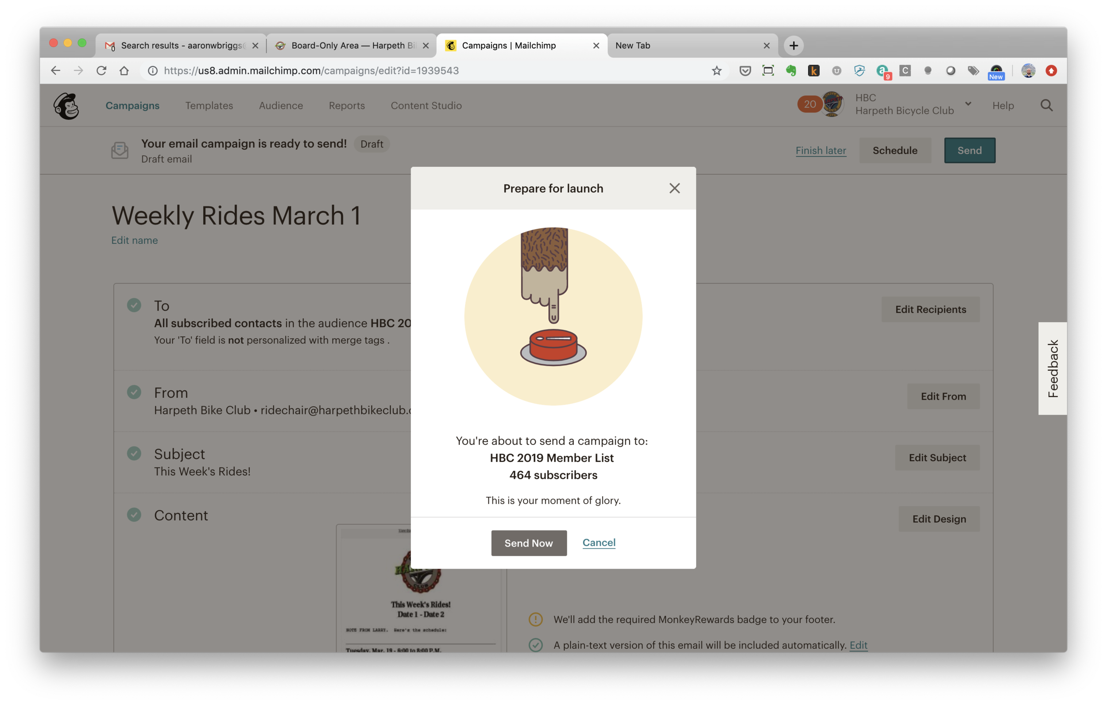The height and width of the screenshot is (705, 1107).
Task: Click the Edit Design button
Action: tap(939, 518)
